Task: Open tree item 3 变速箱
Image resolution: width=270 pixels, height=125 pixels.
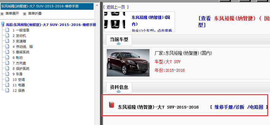Action: pyautogui.click(x=19, y=41)
